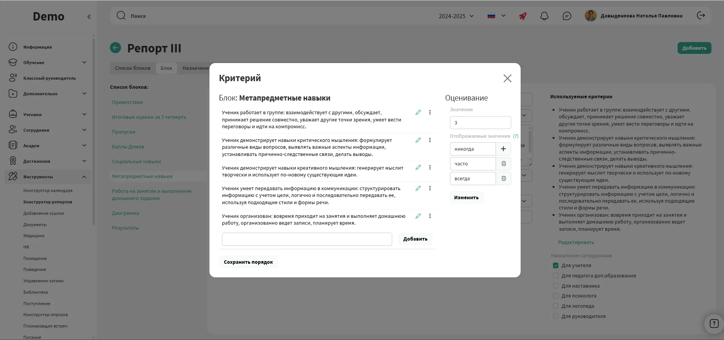The width and height of the screenshot is (724, 340).
Task: Open "Конструктор календаря" in the sidebar
Action: [48, 191]
